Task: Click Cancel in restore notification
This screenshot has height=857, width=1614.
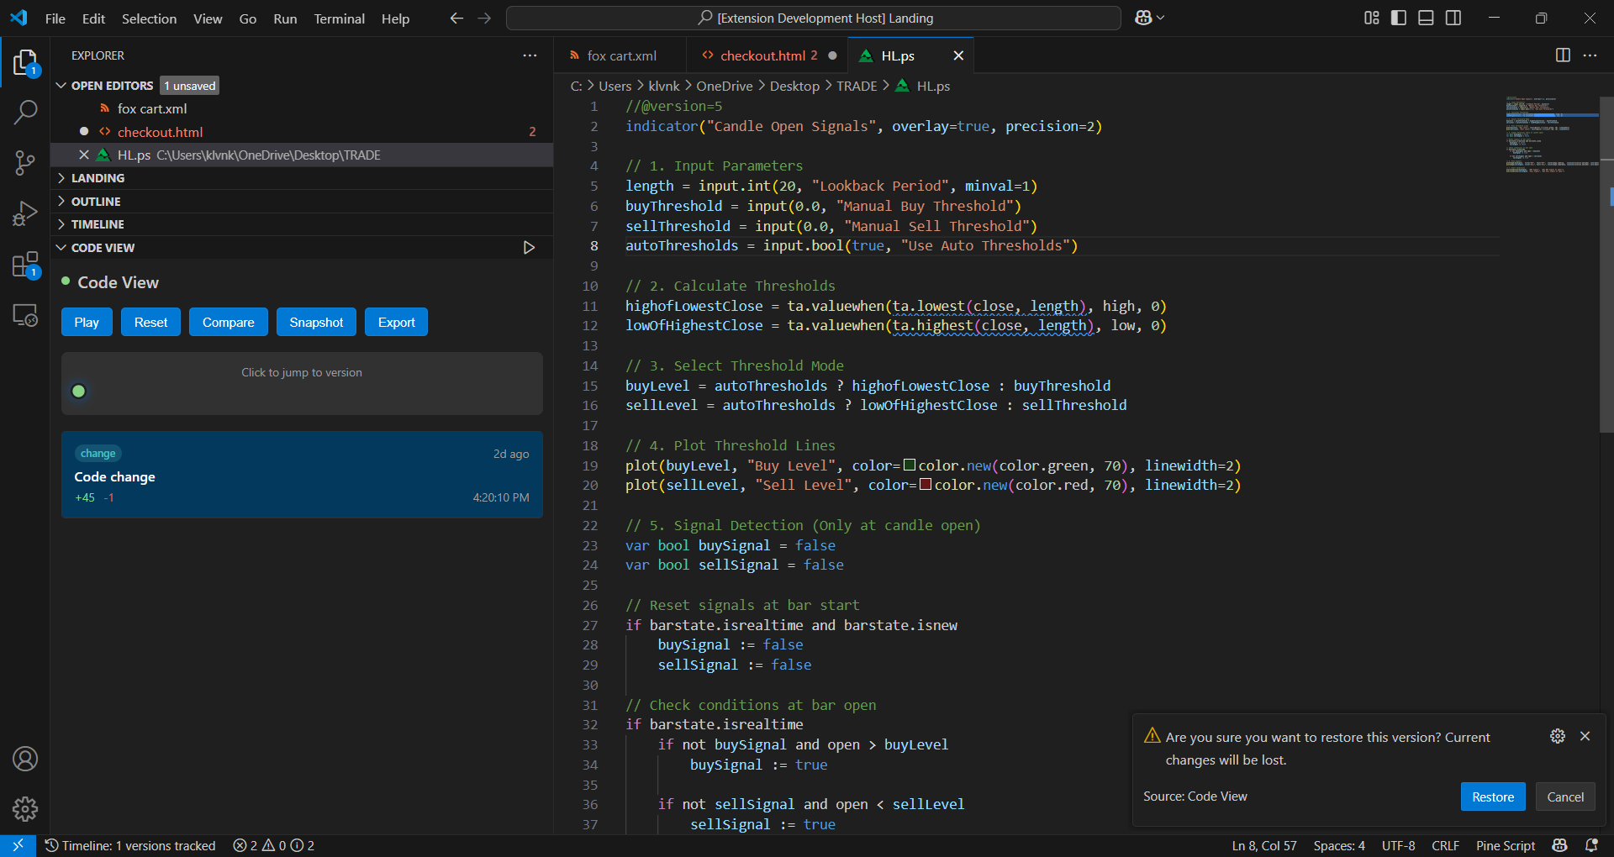Action: 1564,797
